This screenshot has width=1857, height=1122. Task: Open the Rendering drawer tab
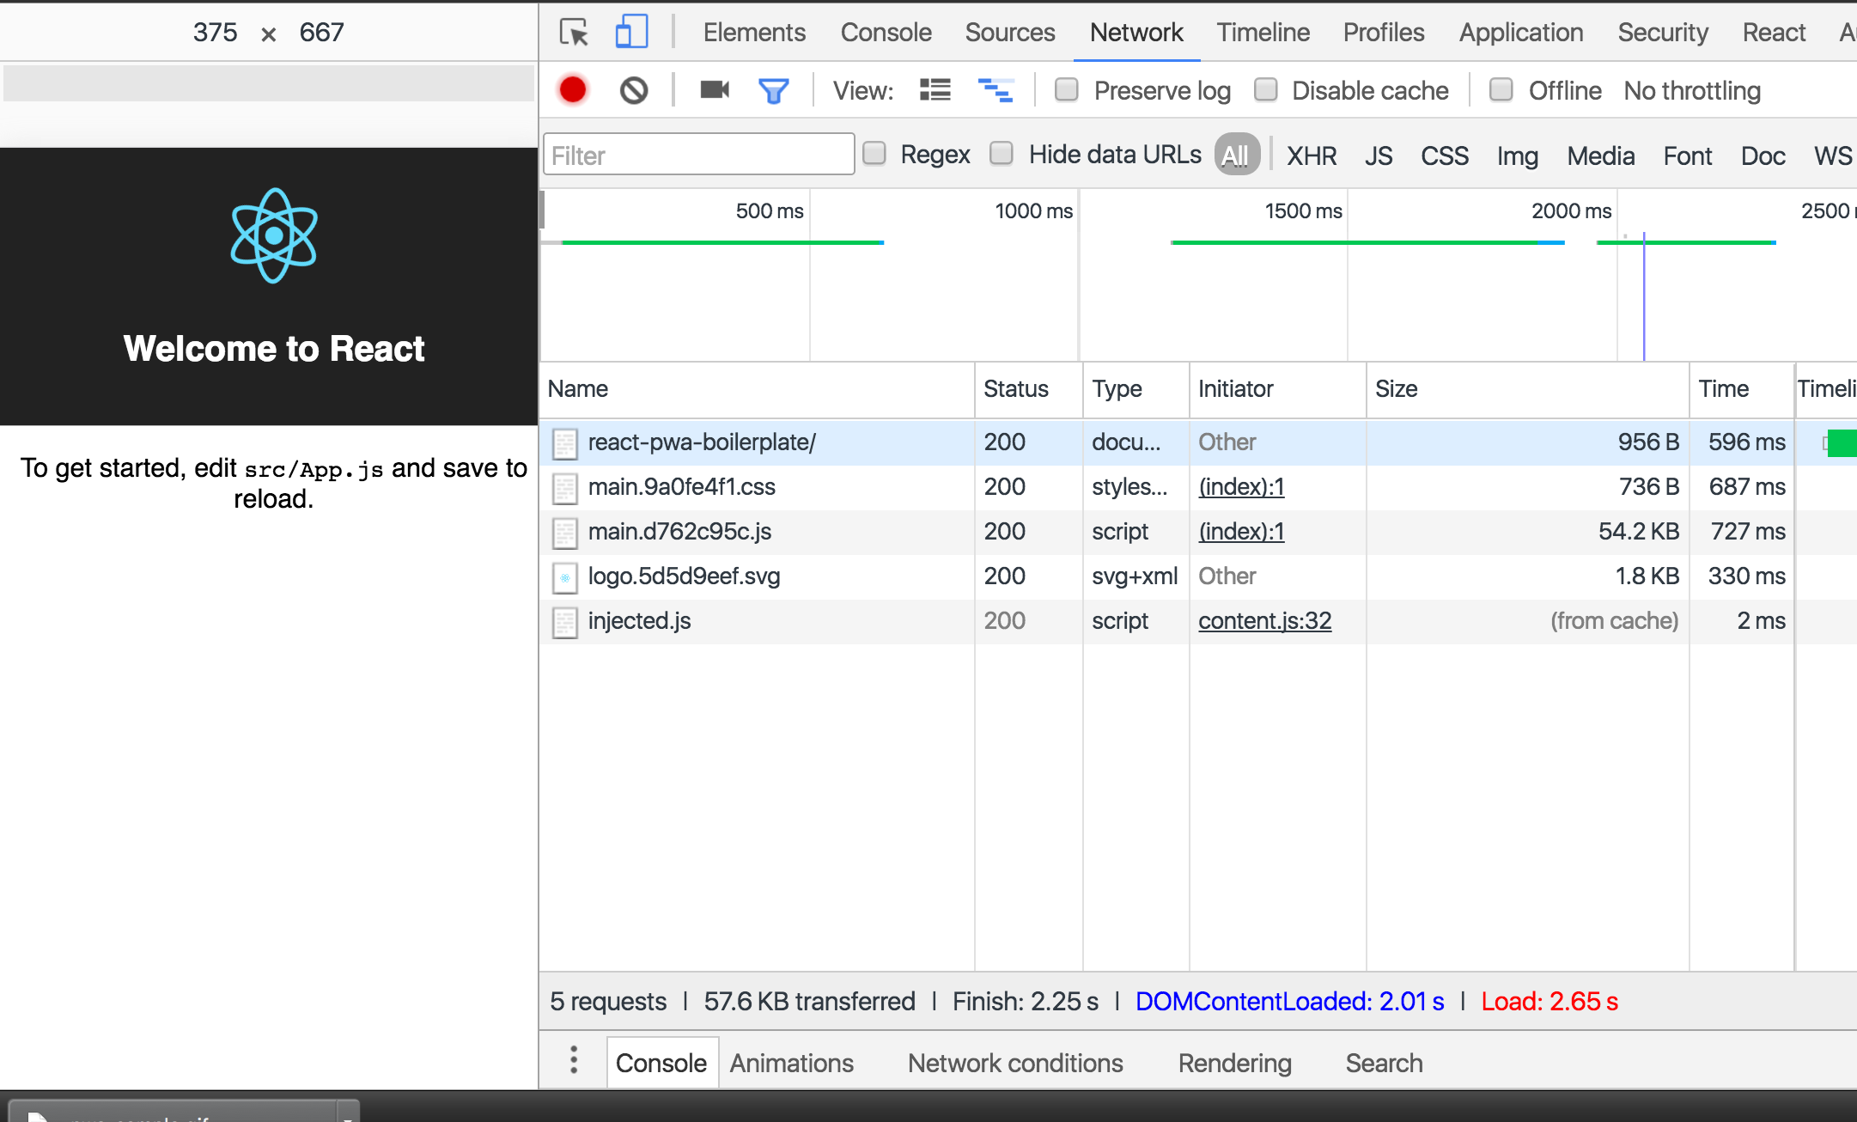click(1234, 1063)
